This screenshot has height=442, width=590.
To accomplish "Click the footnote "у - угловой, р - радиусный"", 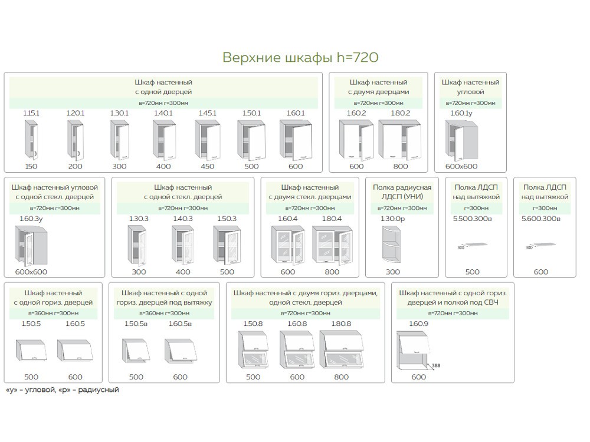I will [62, 390].
